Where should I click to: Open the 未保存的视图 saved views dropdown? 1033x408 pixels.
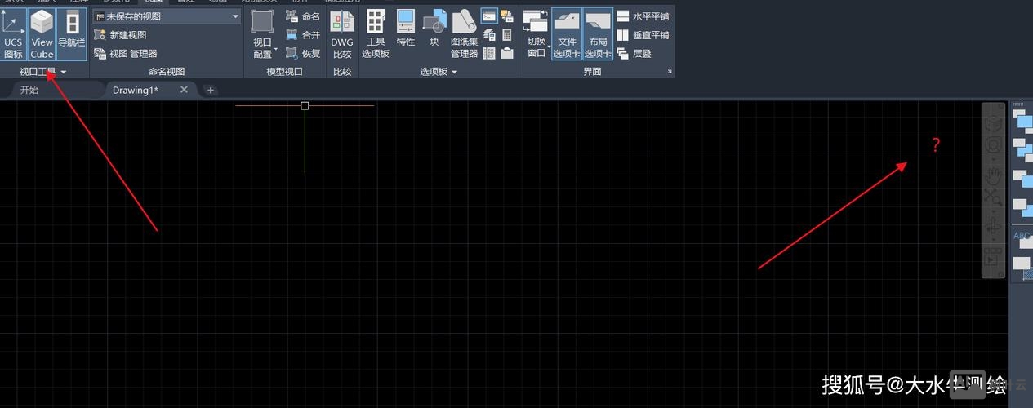(x=167, y=16)
